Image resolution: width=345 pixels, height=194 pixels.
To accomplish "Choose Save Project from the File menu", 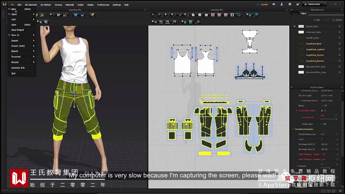I will click(x=18, y=30).
